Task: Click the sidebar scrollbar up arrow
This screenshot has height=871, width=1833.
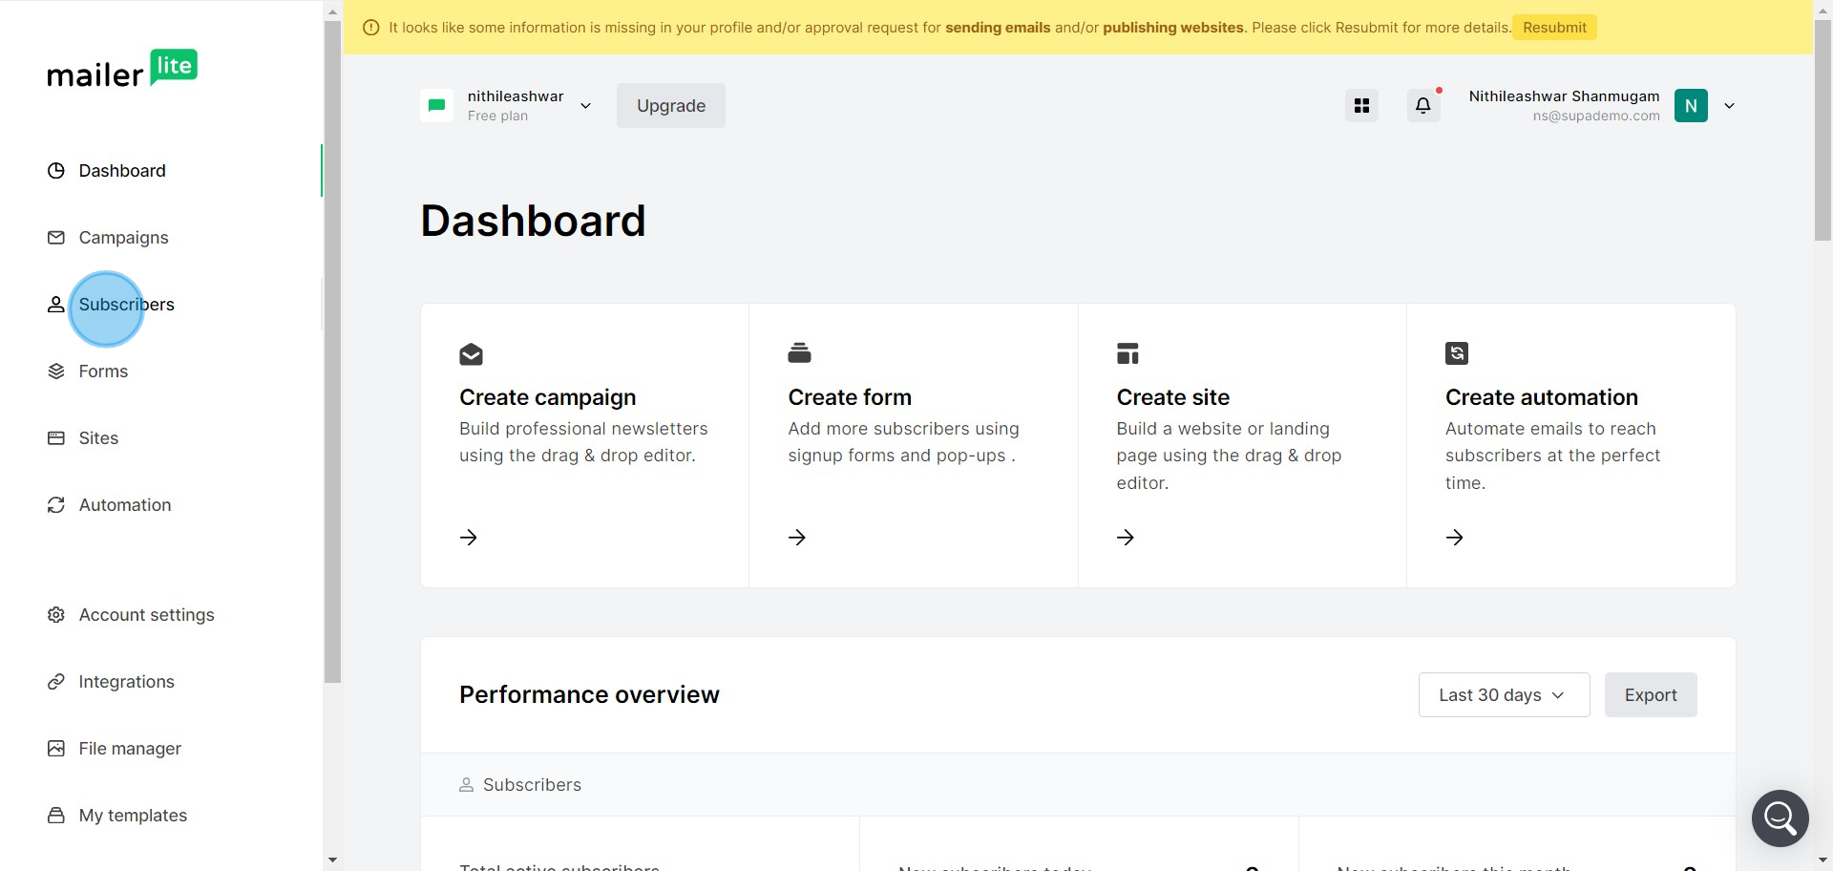Action: (332, 12)
